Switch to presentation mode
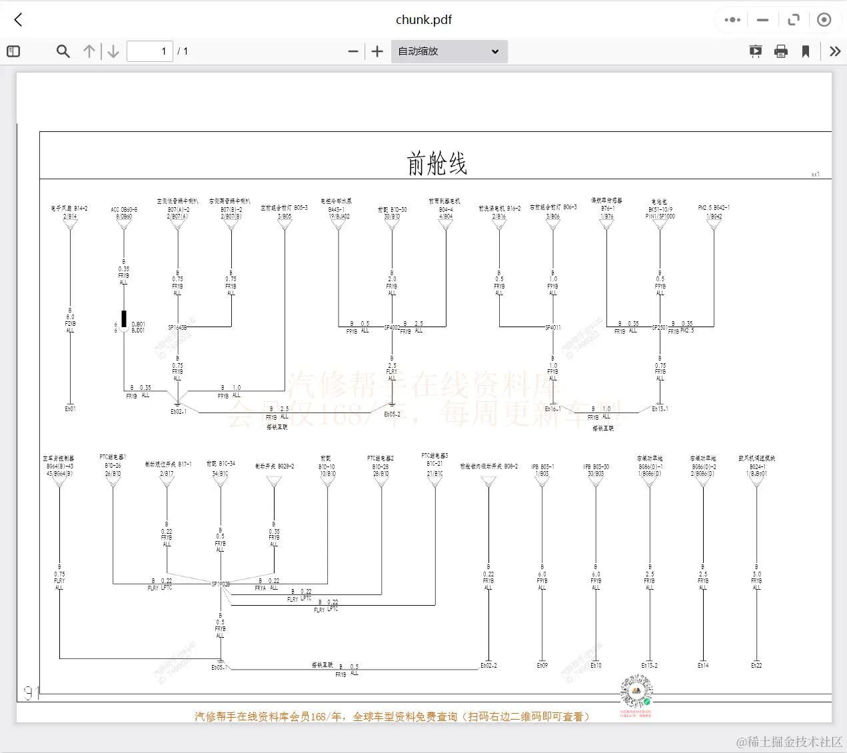Screen dimensions: 847x753 (756, 51)
